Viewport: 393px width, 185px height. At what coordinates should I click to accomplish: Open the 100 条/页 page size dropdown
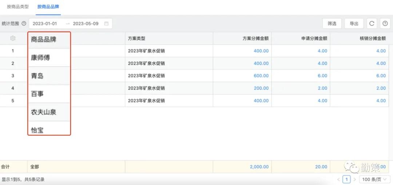(x=375, y=179)
